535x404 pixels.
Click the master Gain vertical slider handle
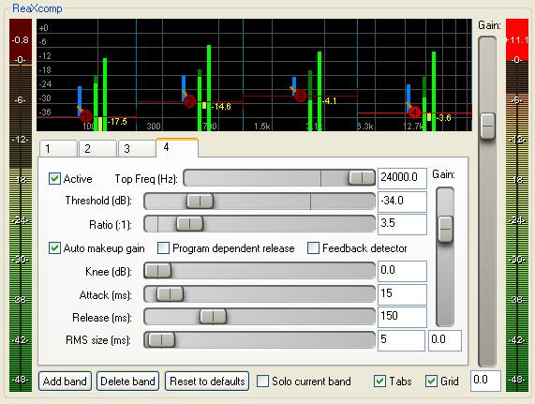tap(487, 126)
